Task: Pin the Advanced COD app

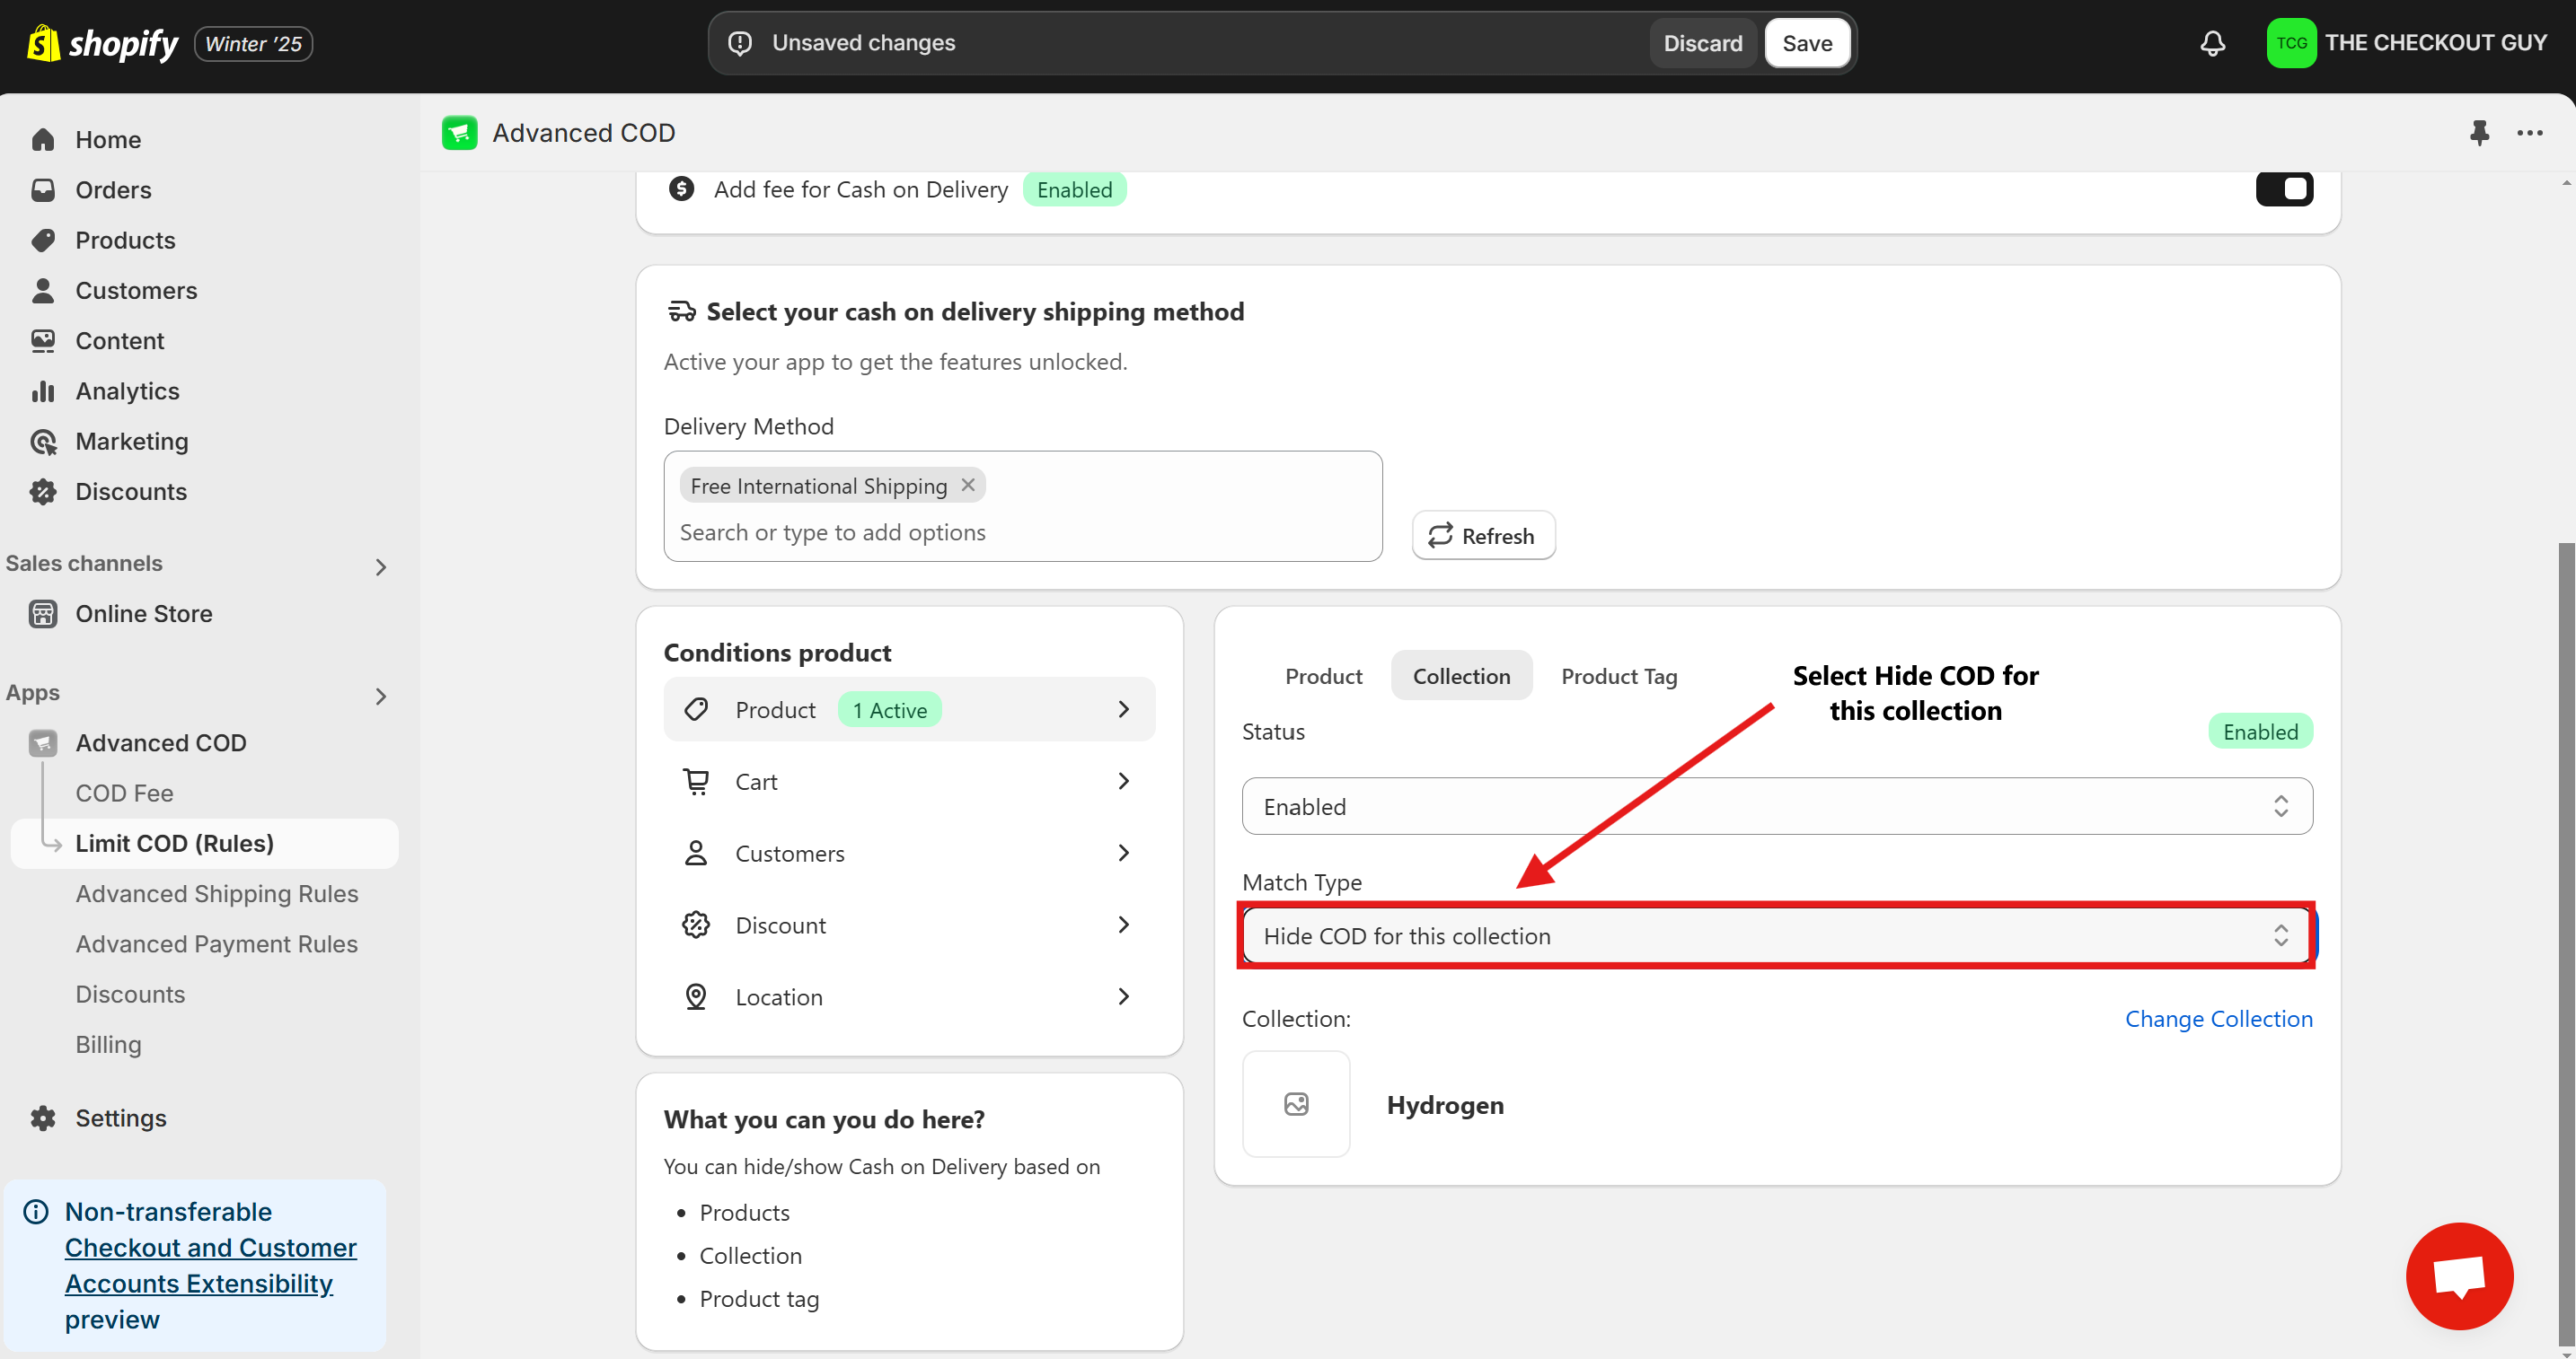Action: tap(2479, 132)
